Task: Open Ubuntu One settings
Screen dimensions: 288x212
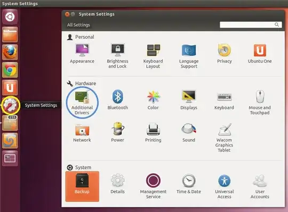Action: click(x=260, y=54)
